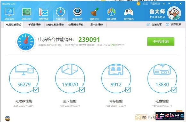186x122 pixels.
Task: Switch to the 电脑性能测试 tab
Action: [13, 25]
